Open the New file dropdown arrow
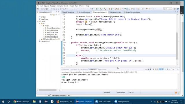 pyautogui.click(x=40, y=9)
